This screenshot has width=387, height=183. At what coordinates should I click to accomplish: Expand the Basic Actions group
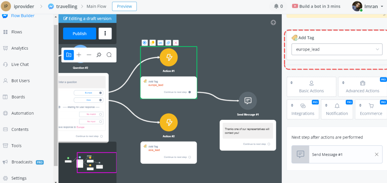tap(311, 87)
